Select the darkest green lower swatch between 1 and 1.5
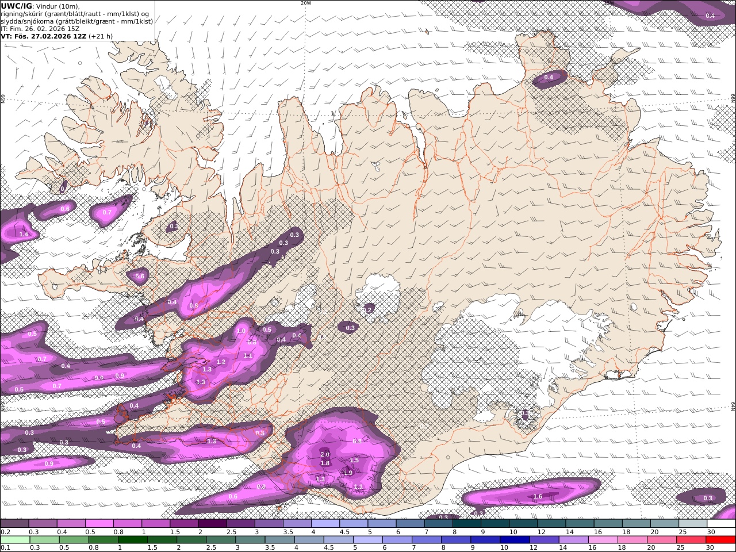736x552 pixels. point(134,540)
